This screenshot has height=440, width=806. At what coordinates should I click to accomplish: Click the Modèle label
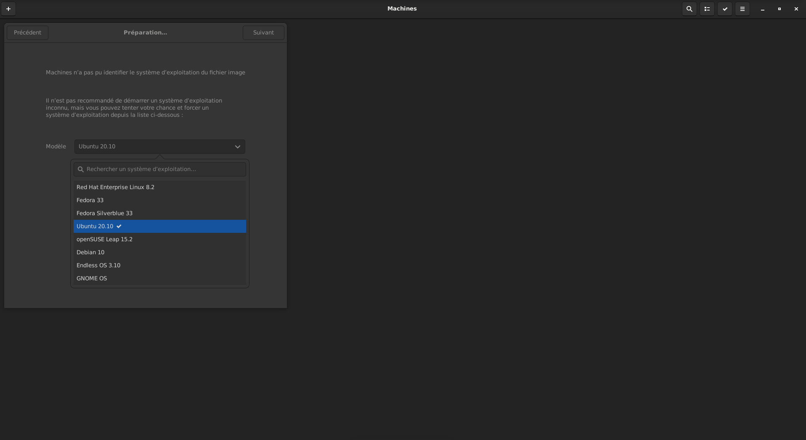coord(56,147)
